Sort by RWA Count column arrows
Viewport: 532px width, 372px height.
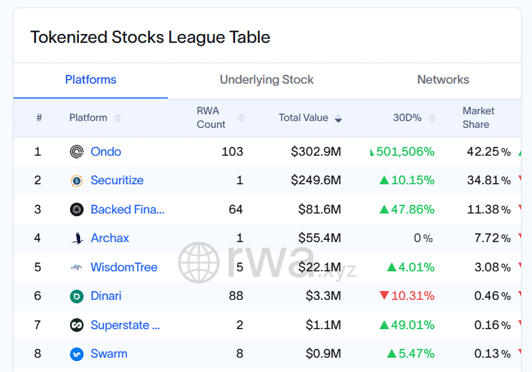click(x=239, y=118)
